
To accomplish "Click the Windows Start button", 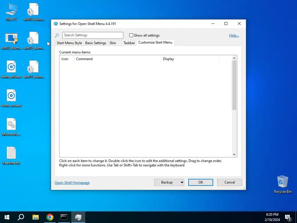I will (x=7, y=217).
